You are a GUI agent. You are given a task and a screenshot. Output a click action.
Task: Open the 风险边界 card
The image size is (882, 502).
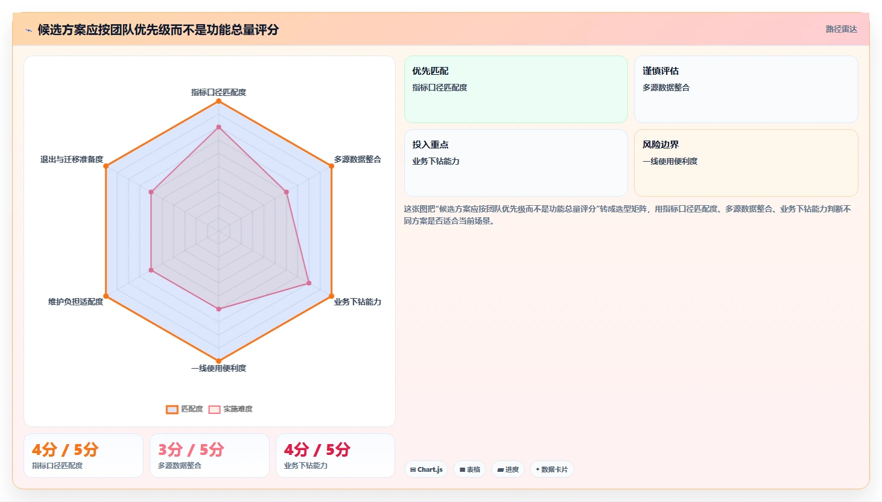(x=746, y=163)
